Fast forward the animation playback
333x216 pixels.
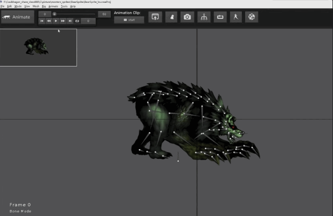pyautogui.click(x=63, y=21)
